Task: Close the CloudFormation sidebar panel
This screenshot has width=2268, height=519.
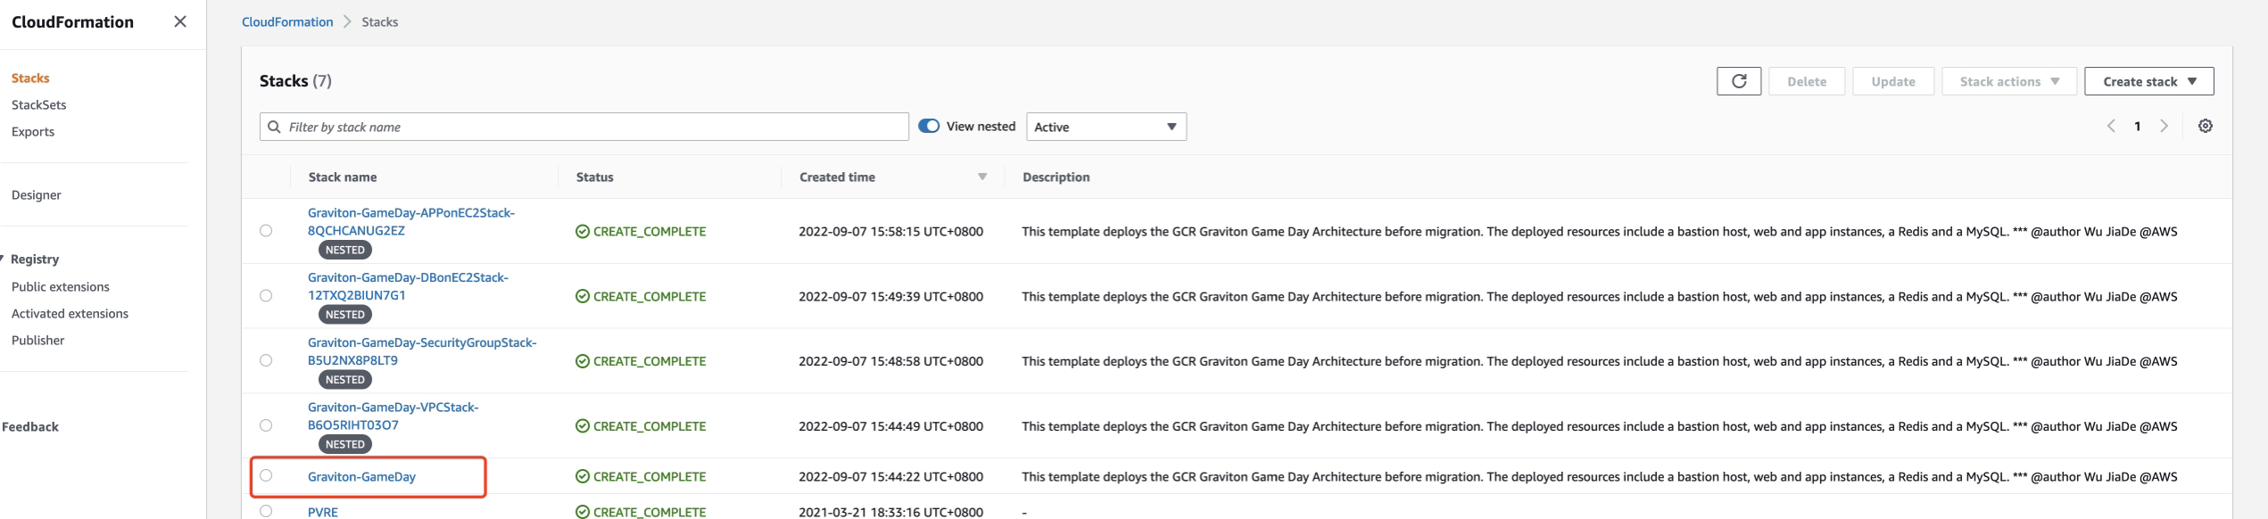Action: click(179, 21)
